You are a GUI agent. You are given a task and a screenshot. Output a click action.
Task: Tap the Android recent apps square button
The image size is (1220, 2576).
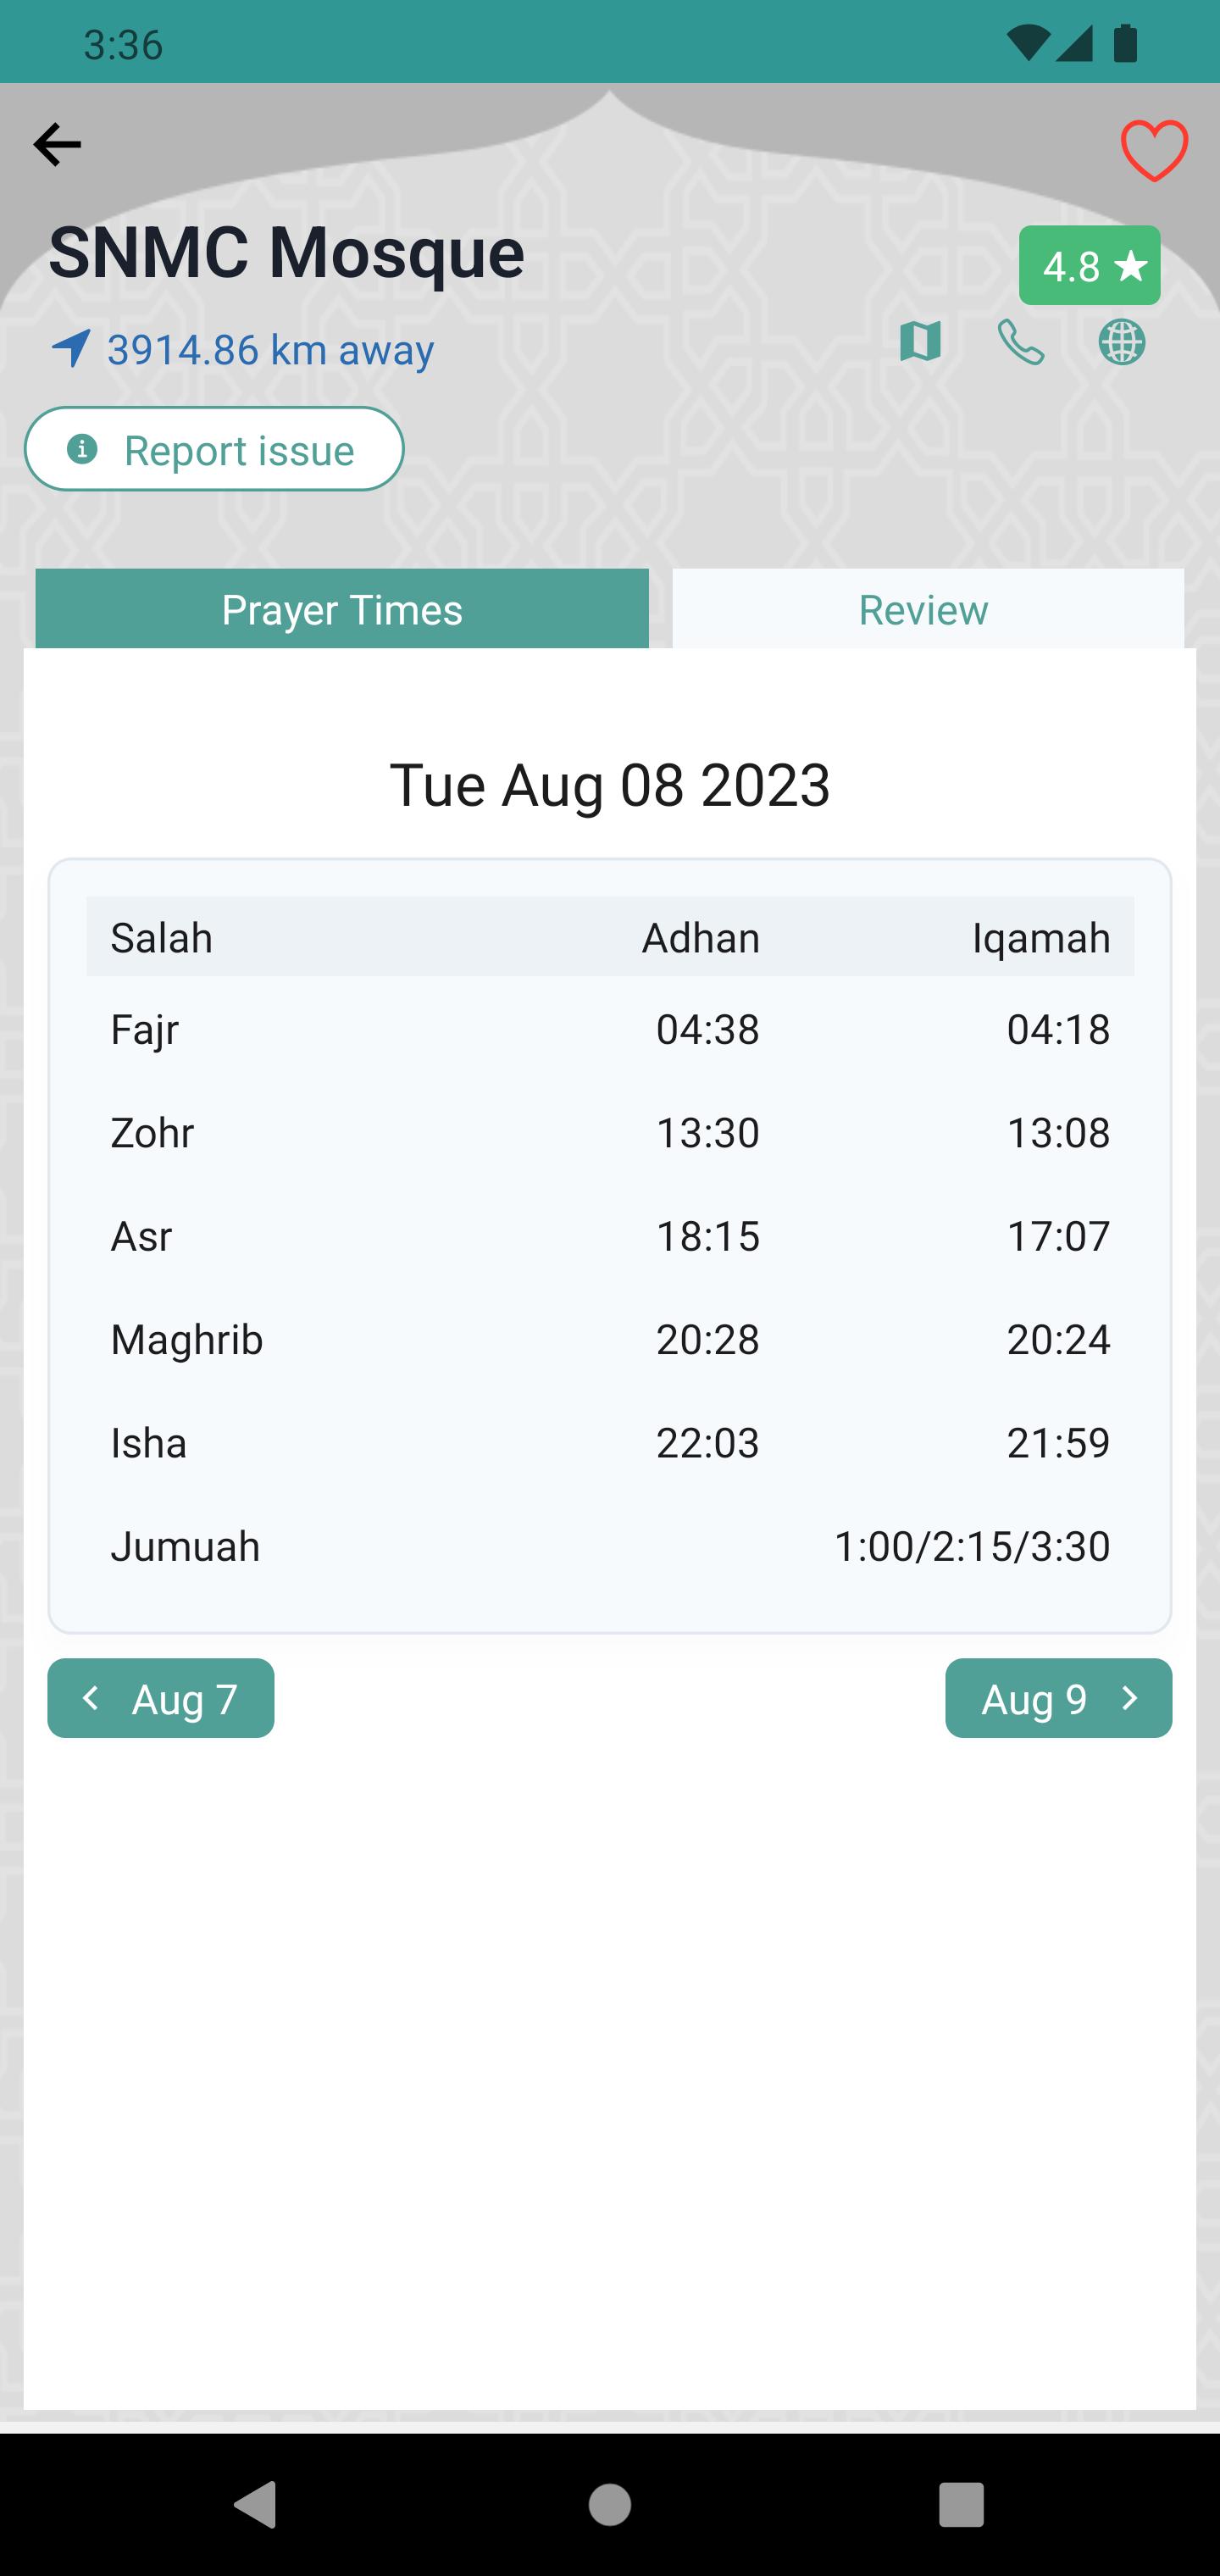tap(961, 2505)
